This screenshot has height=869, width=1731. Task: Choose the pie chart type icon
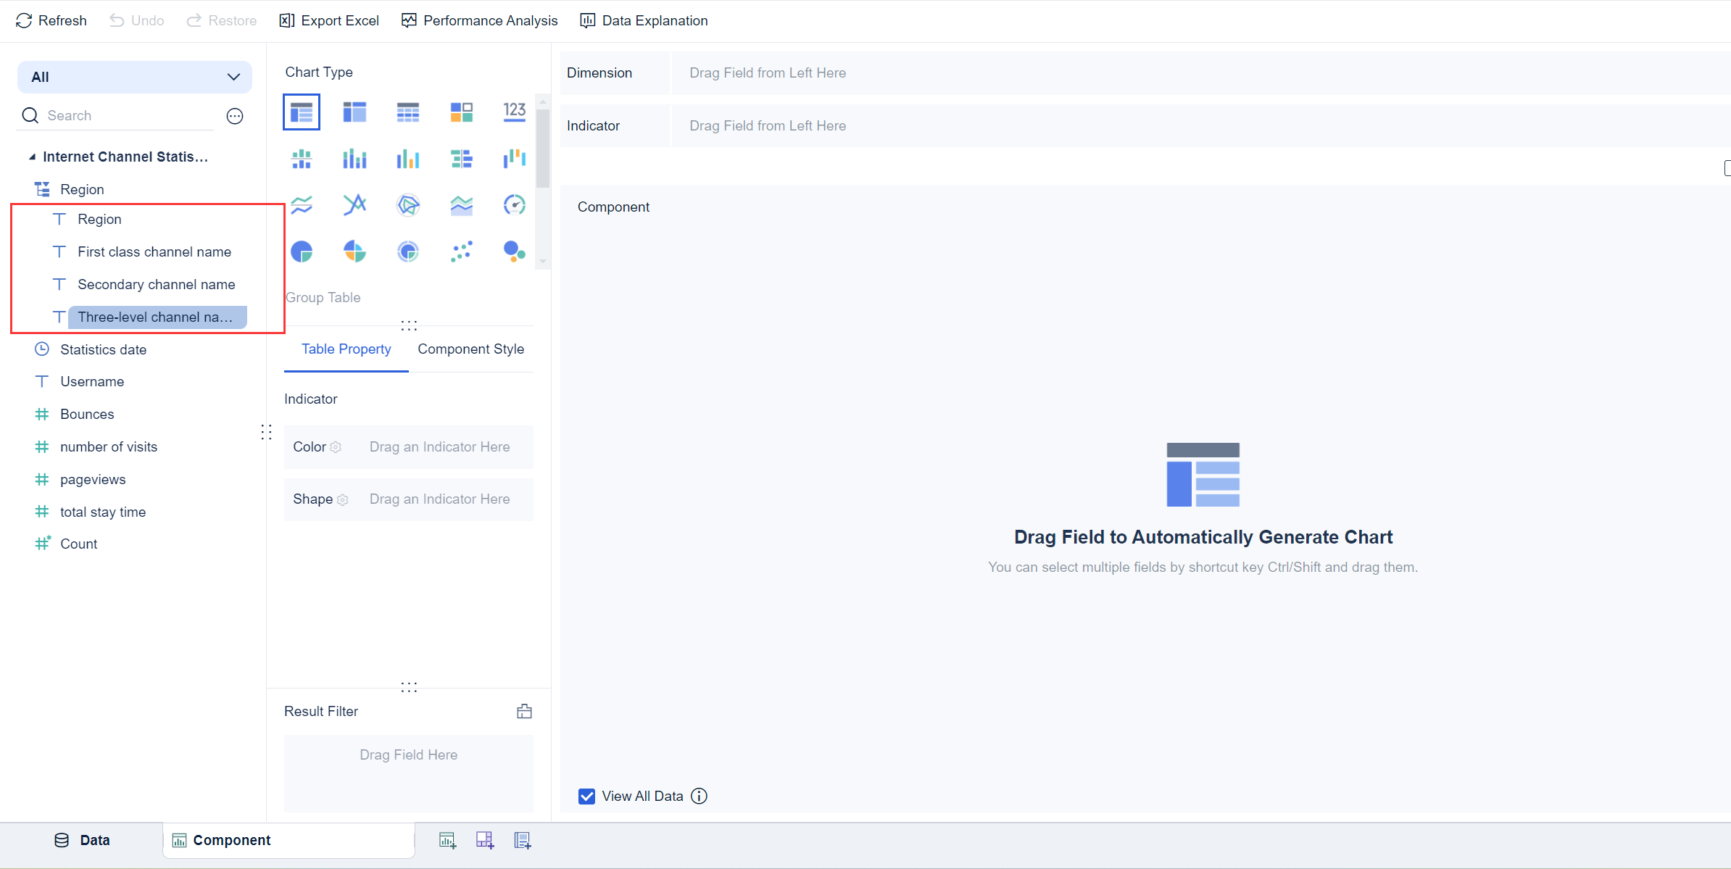[x=302, y=251]
